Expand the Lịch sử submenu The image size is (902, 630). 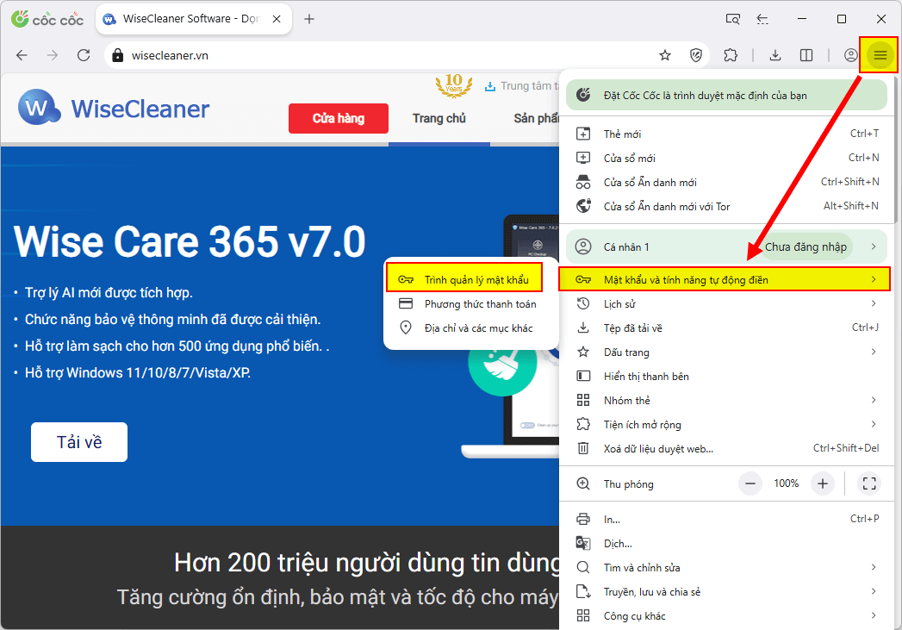click(x=726, y=303)
